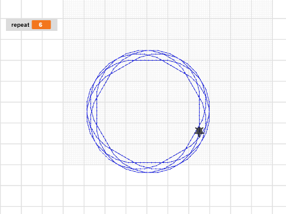Image resolution: width=286 pixels, height=214 pixels.
Task: Click the turtle sprite on the canvas
Action: 199,131
